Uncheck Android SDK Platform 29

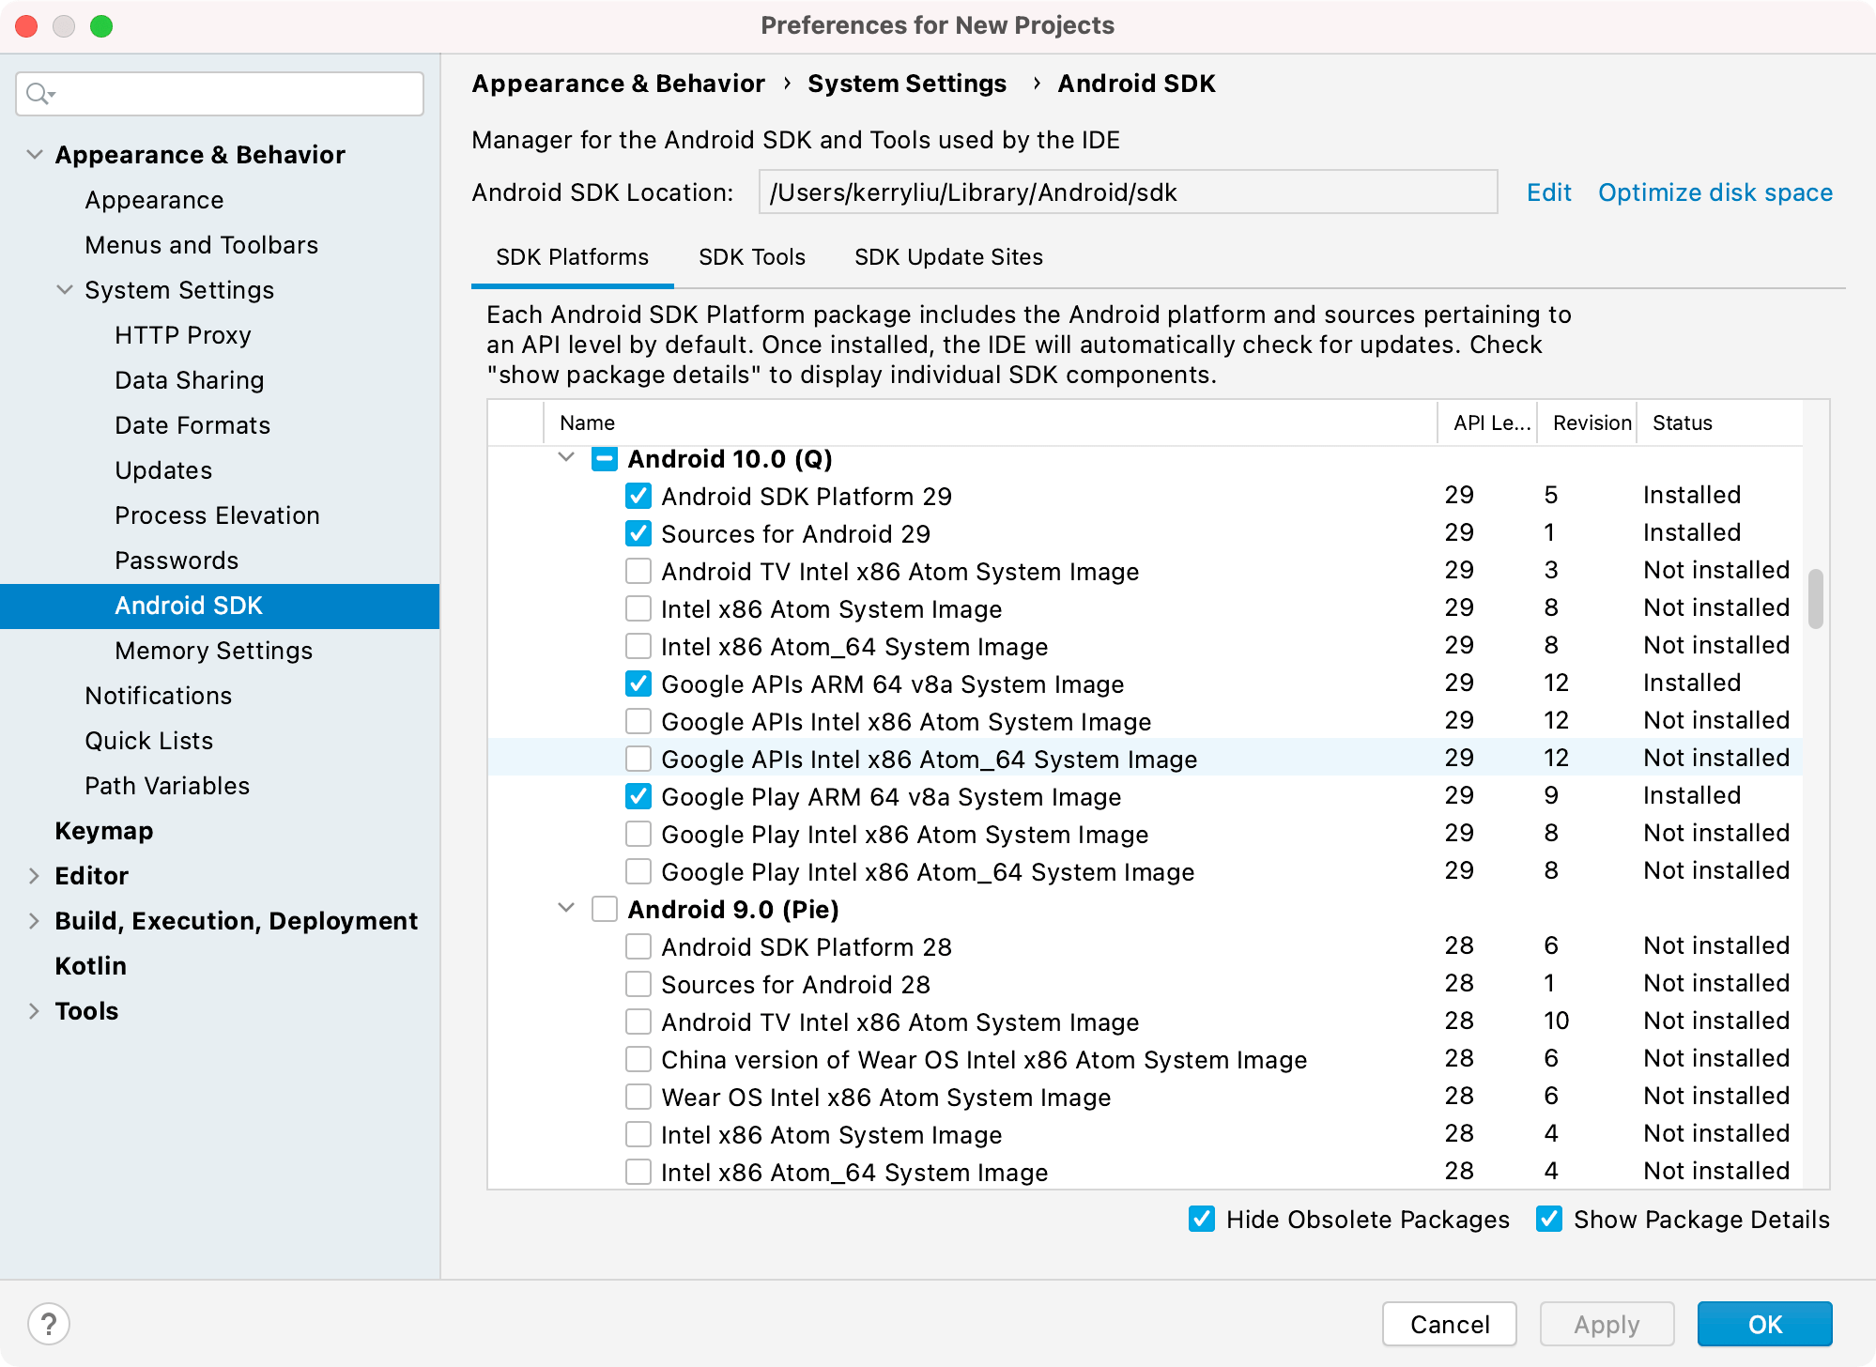pyautogui.click(x=638, y=496)
